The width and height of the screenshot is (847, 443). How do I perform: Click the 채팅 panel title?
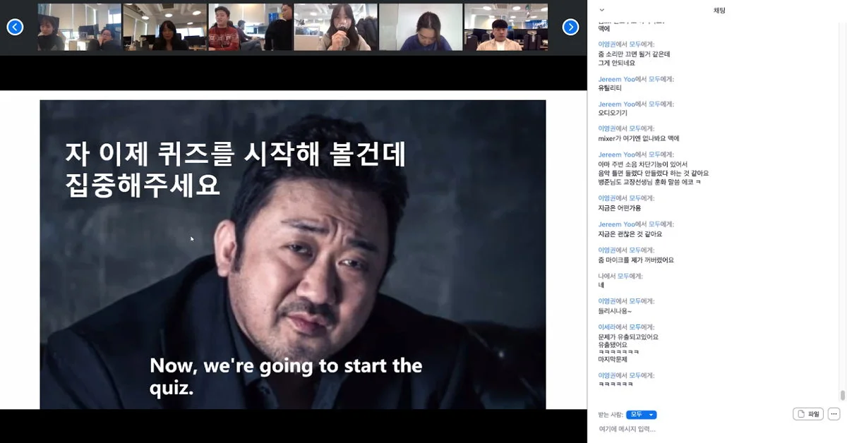(719, 10)
